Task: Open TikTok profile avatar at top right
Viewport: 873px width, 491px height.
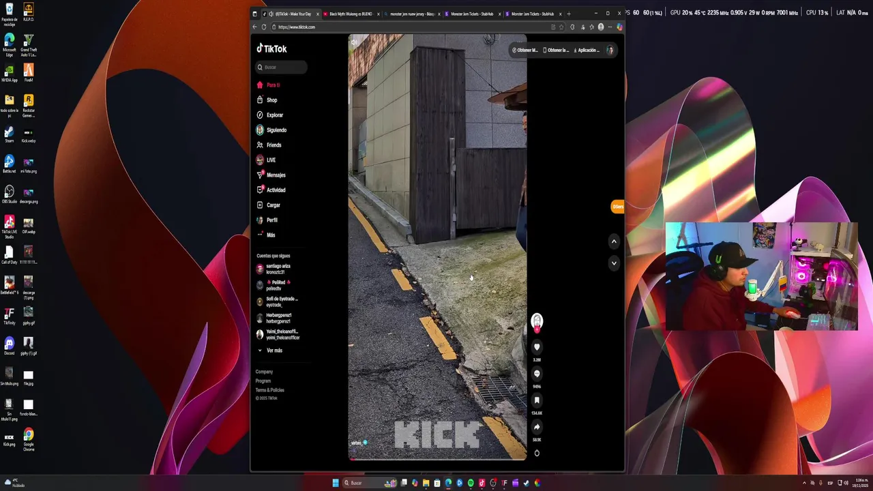Action: pyautogui.click(x=610, y=50)
